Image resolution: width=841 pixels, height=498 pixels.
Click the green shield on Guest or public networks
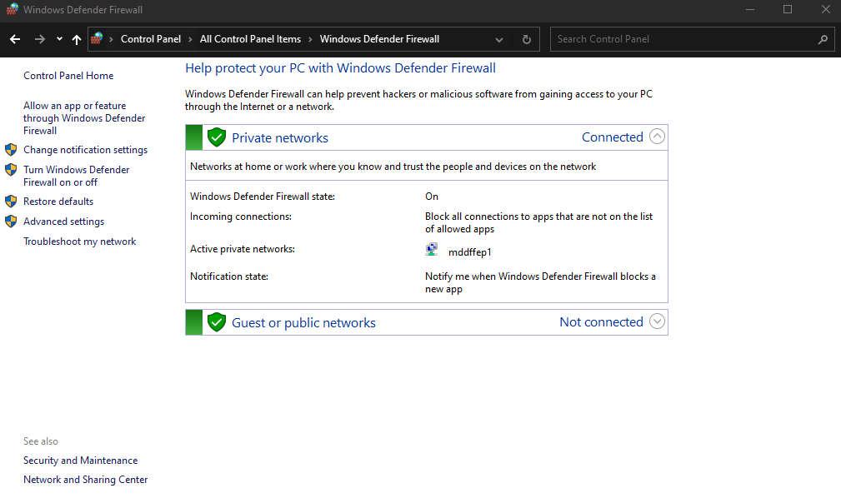[217, 323]
